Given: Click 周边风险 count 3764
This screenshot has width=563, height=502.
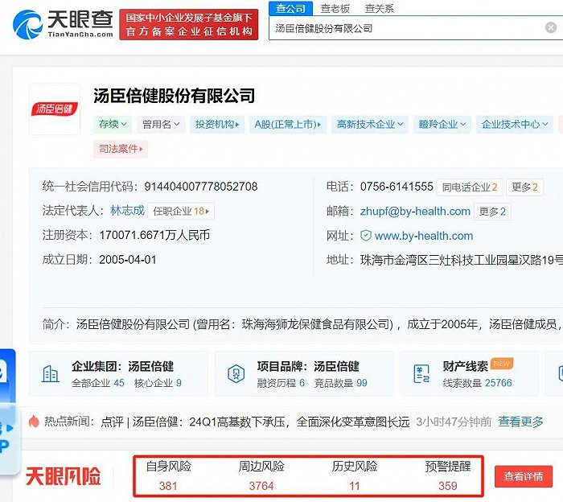Looking at the screenshot, I should tap(261, 486).
